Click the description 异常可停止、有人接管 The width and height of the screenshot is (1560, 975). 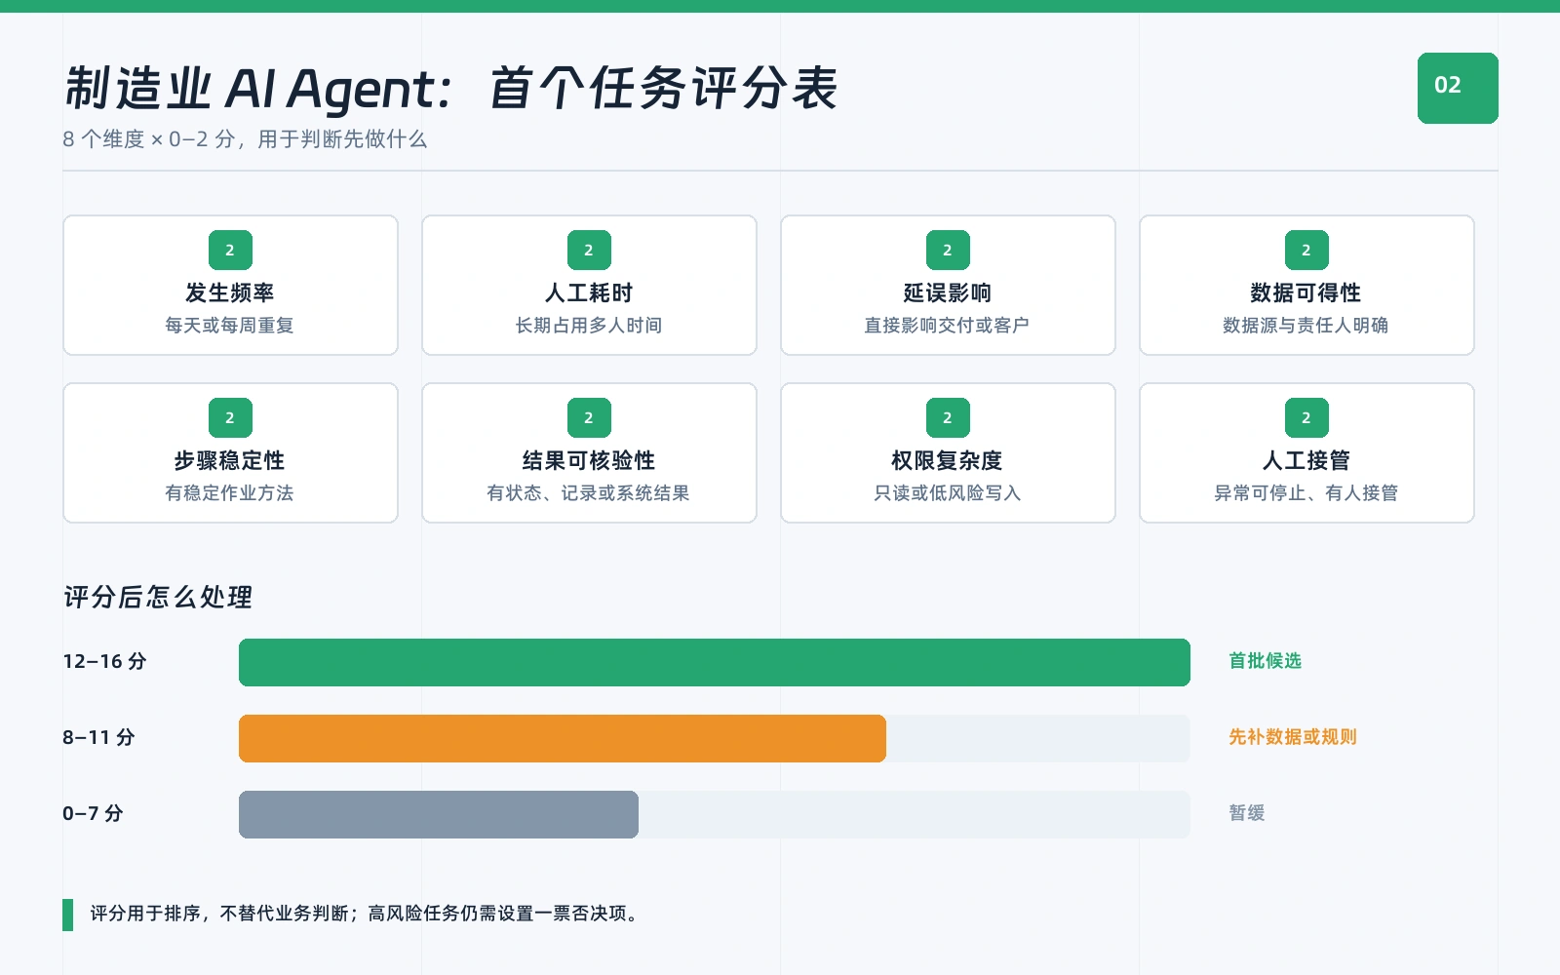tap(1306, 493)
